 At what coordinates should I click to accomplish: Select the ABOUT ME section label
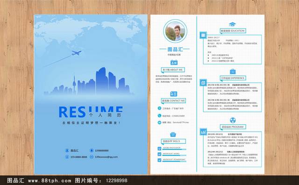(x=173, y=70)
